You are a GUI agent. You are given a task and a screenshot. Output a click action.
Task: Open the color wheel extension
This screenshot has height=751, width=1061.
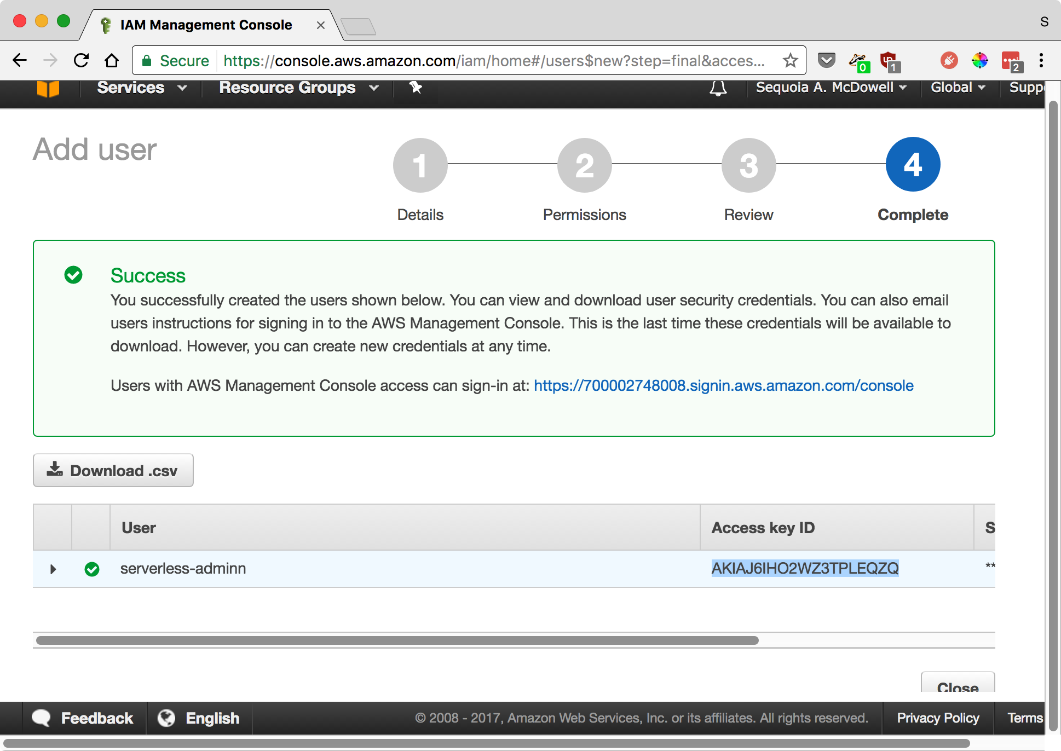[x=979, y=60]
